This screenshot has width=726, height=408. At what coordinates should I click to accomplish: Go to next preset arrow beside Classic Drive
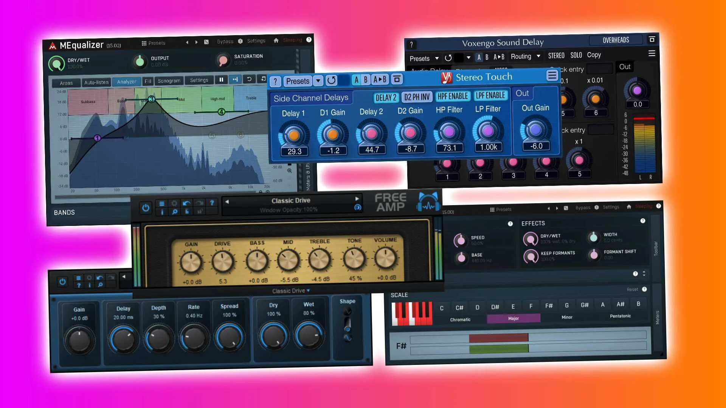(357, 199)
